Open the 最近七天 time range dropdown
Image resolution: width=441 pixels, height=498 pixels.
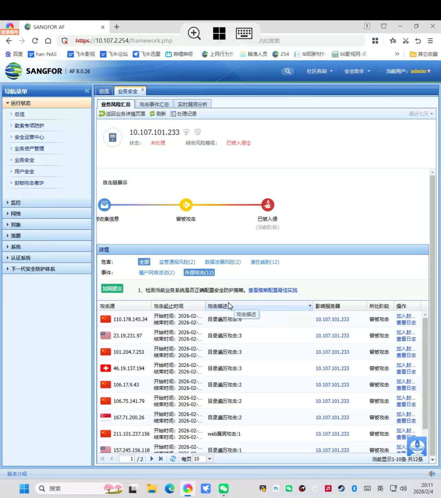point(421,114)
